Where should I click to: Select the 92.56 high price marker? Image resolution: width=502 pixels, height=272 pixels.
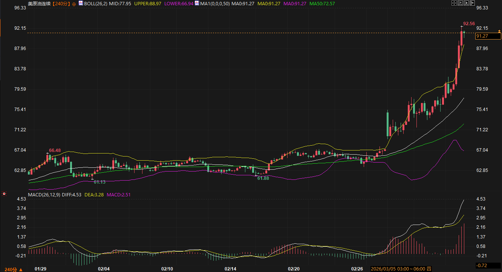click(x=469, y=23)
